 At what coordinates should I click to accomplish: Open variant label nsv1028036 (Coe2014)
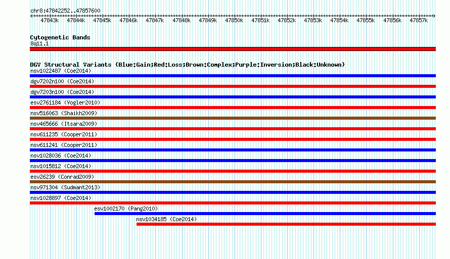(x=61, y=156)
